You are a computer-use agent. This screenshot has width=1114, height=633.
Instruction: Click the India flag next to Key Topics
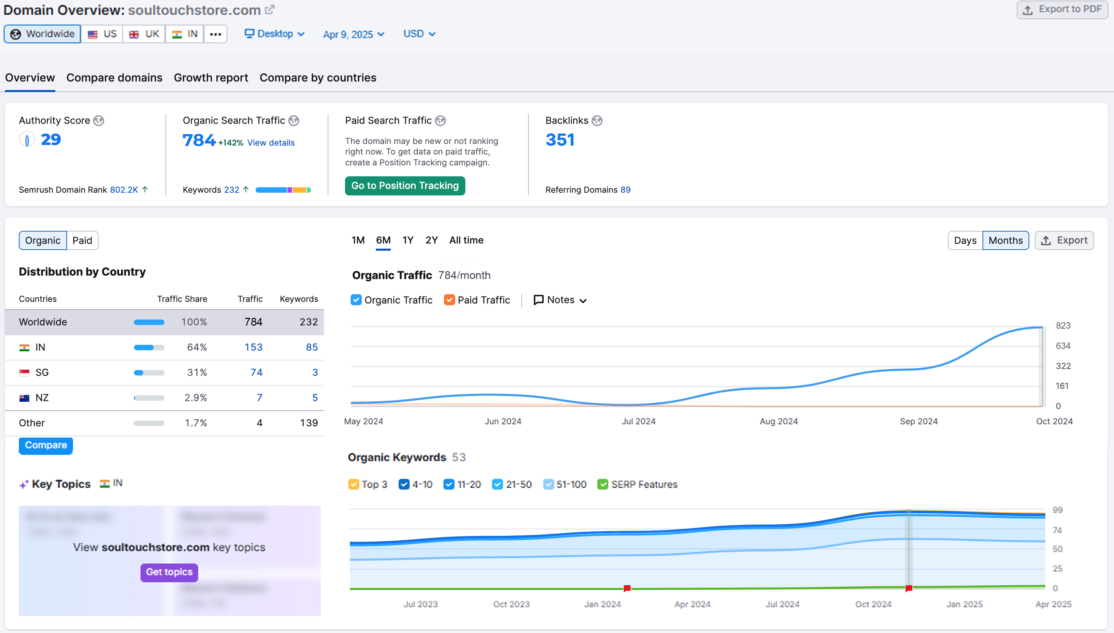coord(104,483)
